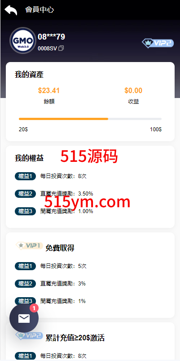Select 權益2 tag with 3.50% reward
The height and width of the screenshot is (361, 180).
pos(25,194)
